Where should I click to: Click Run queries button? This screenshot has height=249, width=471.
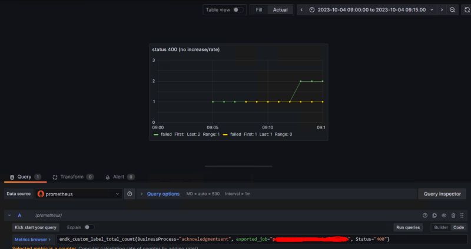pos(408,227)
